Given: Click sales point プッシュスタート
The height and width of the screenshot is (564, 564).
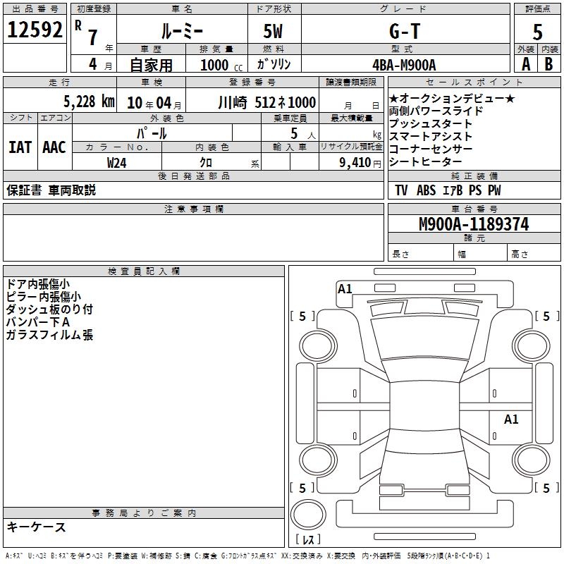Looking at the screenshot, I should 431,124.
